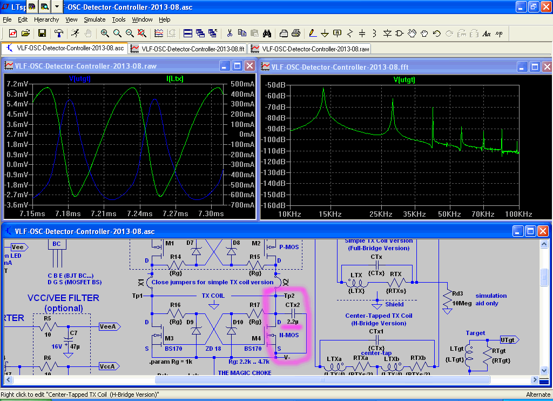
Task: Select the Draw Wire pencil tool
Action: point(312,33)
